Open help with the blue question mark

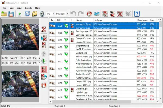click(x=137, y=14)
